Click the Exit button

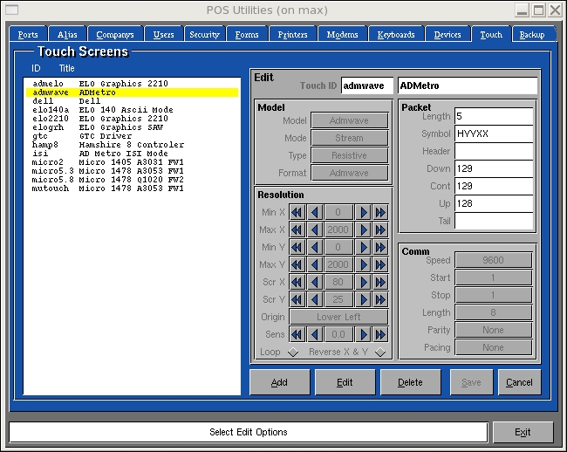523,432
